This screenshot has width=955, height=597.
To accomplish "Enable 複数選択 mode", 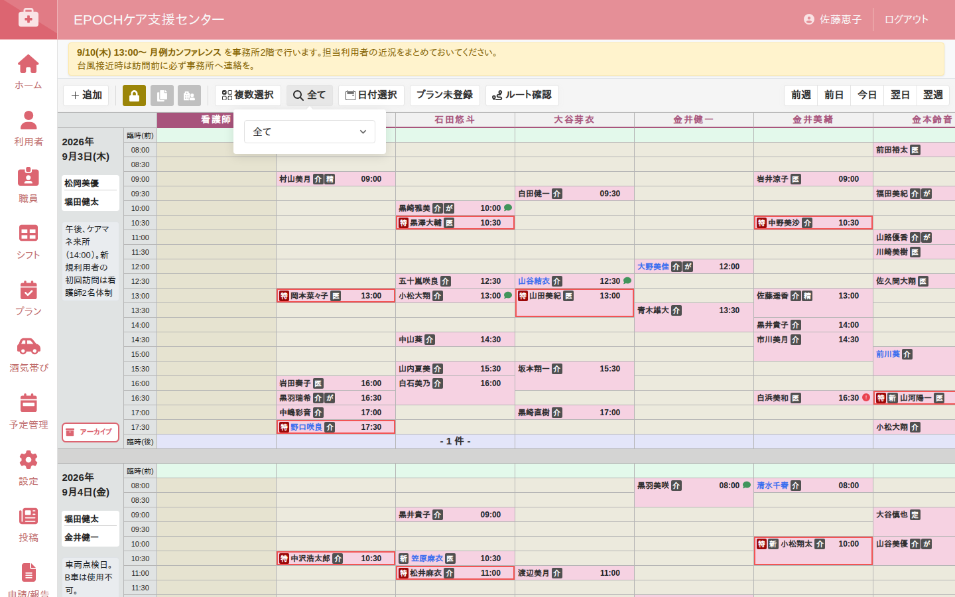I will [x=248, y=96].
